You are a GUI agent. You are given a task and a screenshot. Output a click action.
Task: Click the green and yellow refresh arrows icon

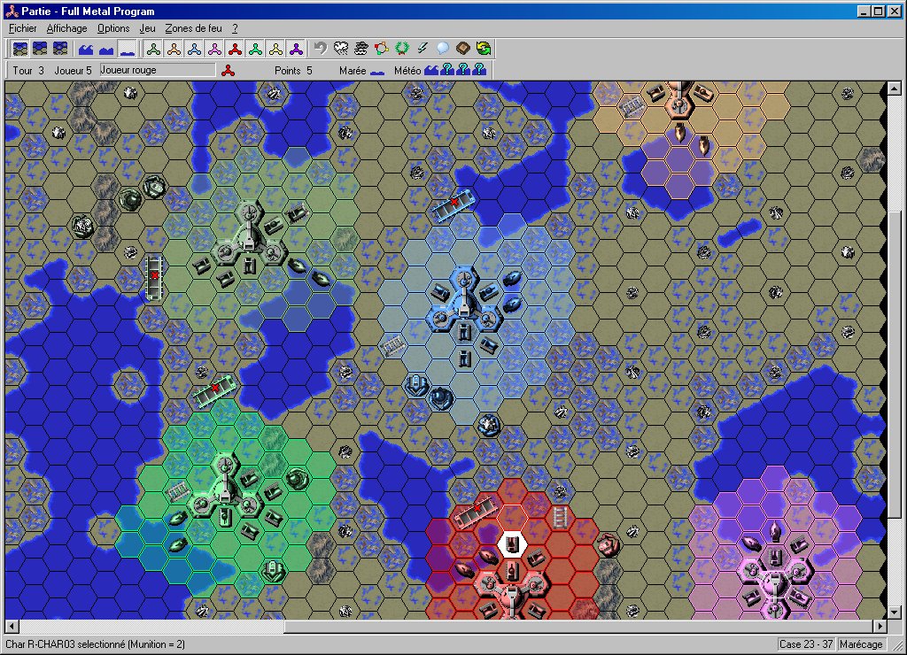[x=484, y=48]
